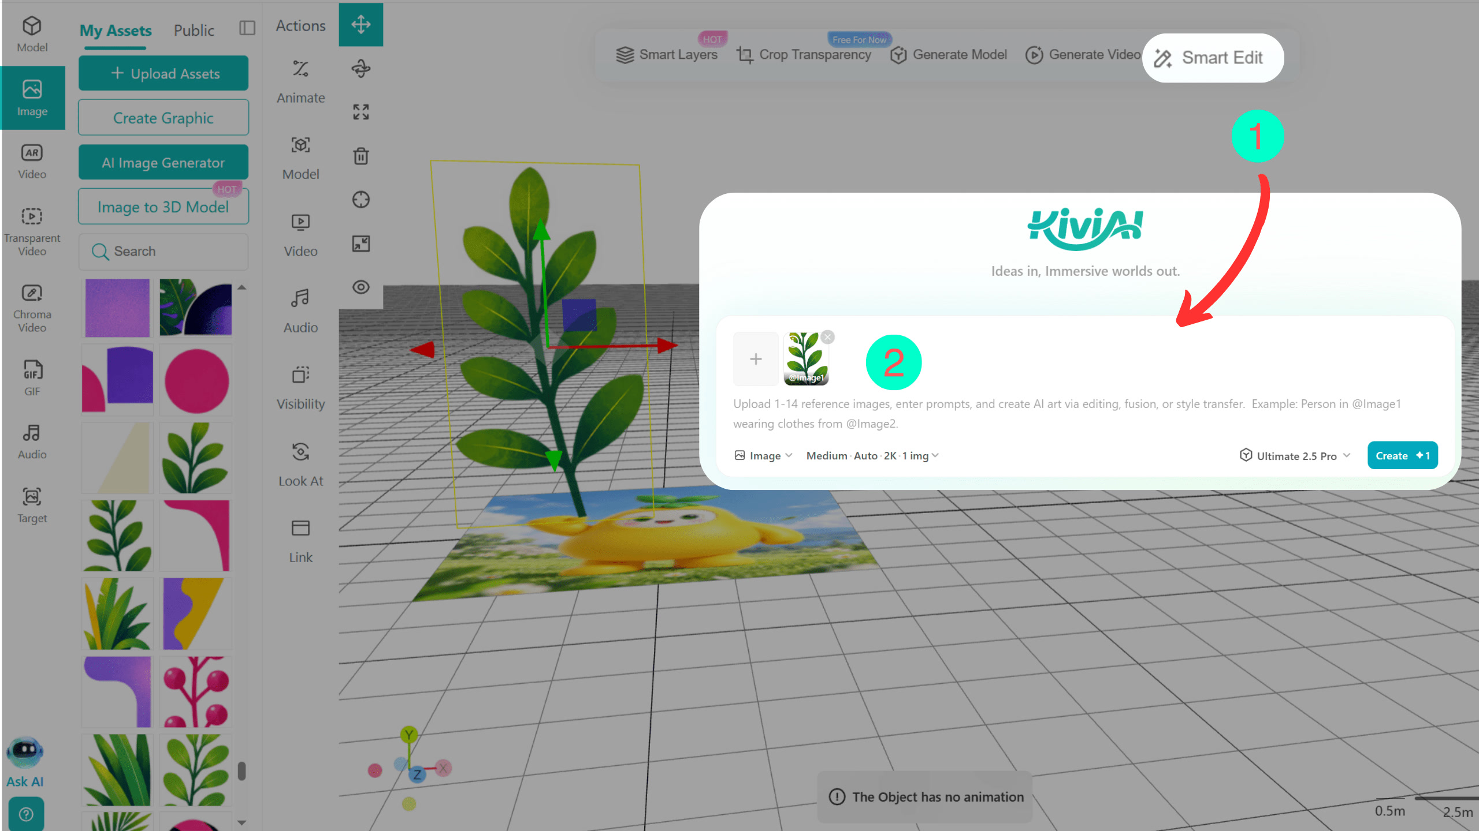This screenshot has height=831, width=1479.
Task: Click the asset Search field
Action: click(x=163, y=251)
